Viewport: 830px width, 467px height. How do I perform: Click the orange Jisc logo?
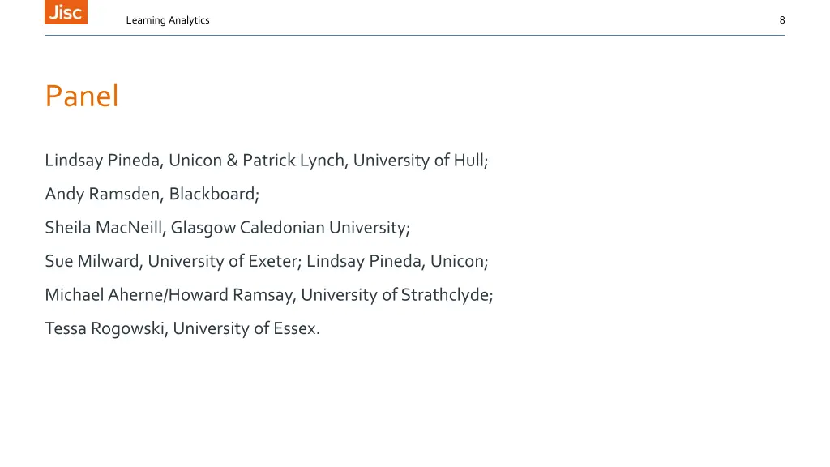pos(66,11)
